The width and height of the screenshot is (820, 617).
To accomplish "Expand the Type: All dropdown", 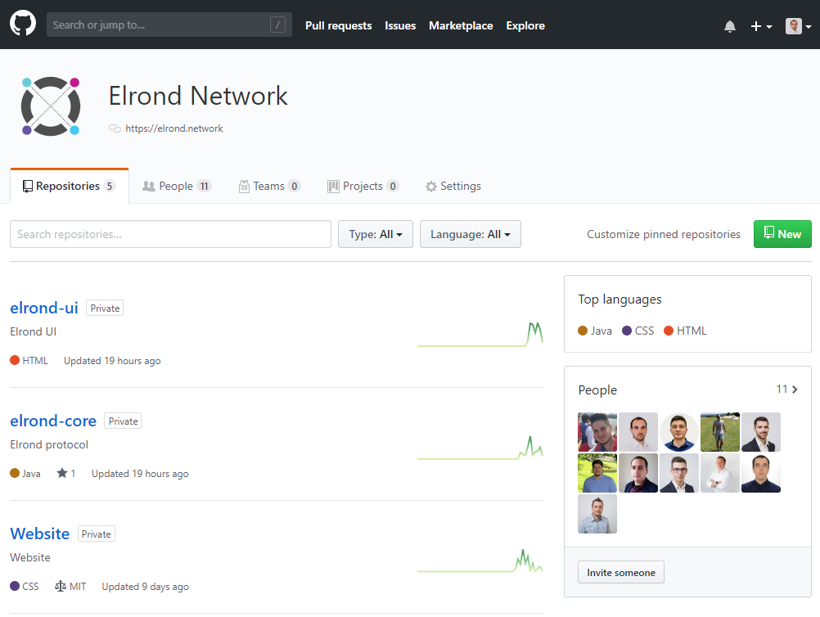I will (x=376, y=234).
